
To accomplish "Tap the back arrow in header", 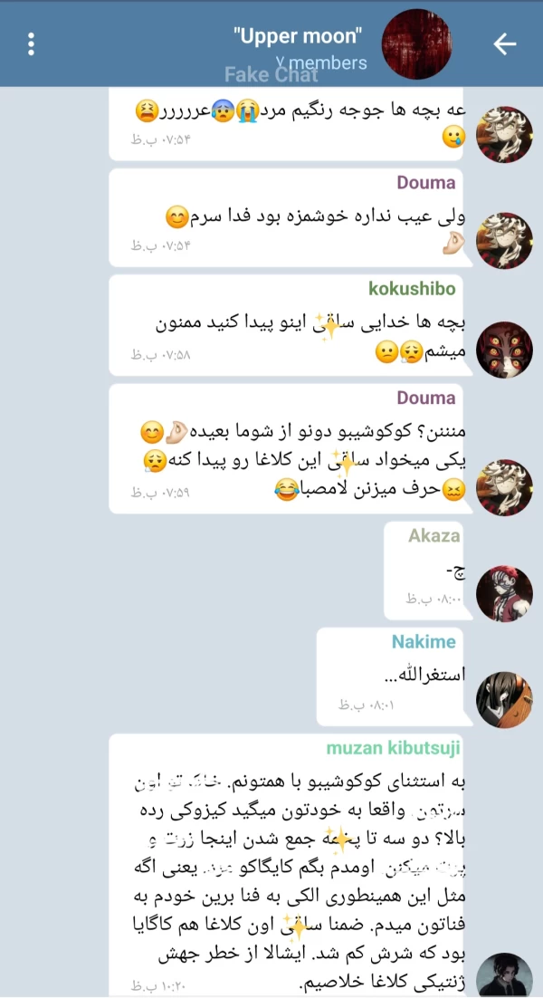I will (505, 43).
